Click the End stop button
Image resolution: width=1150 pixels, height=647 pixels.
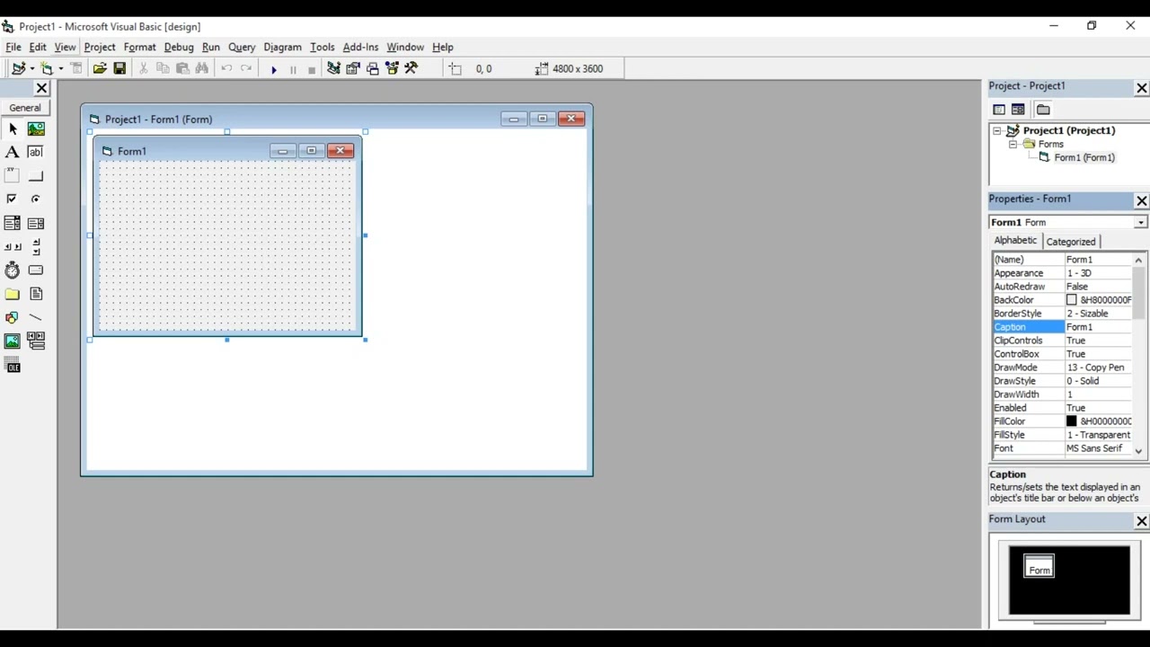point(312,69)
